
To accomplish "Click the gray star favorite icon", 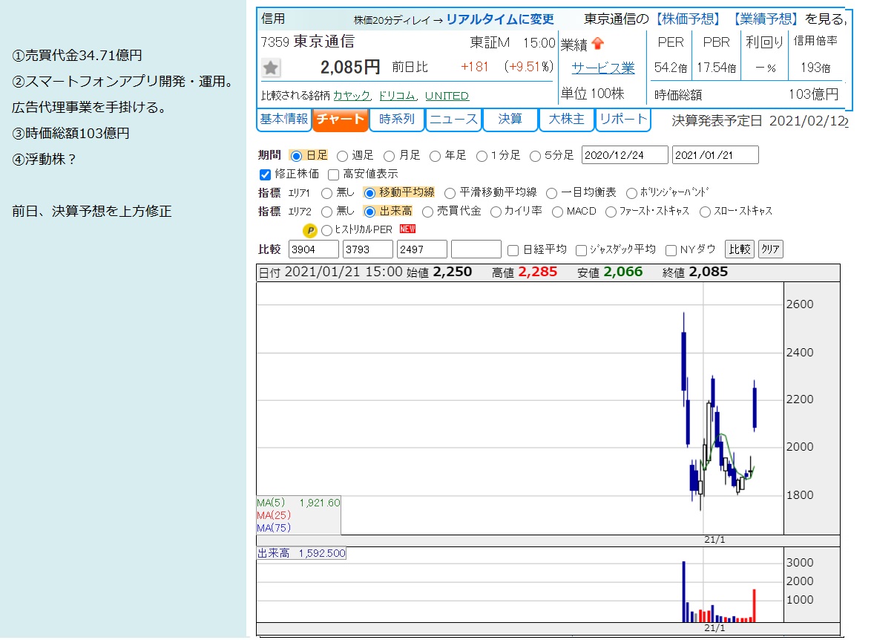I will (x=271, y=68).
